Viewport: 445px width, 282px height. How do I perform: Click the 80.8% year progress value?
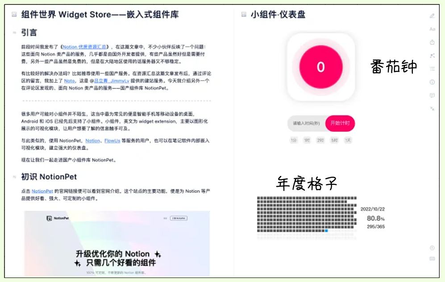tap(375, 218)
